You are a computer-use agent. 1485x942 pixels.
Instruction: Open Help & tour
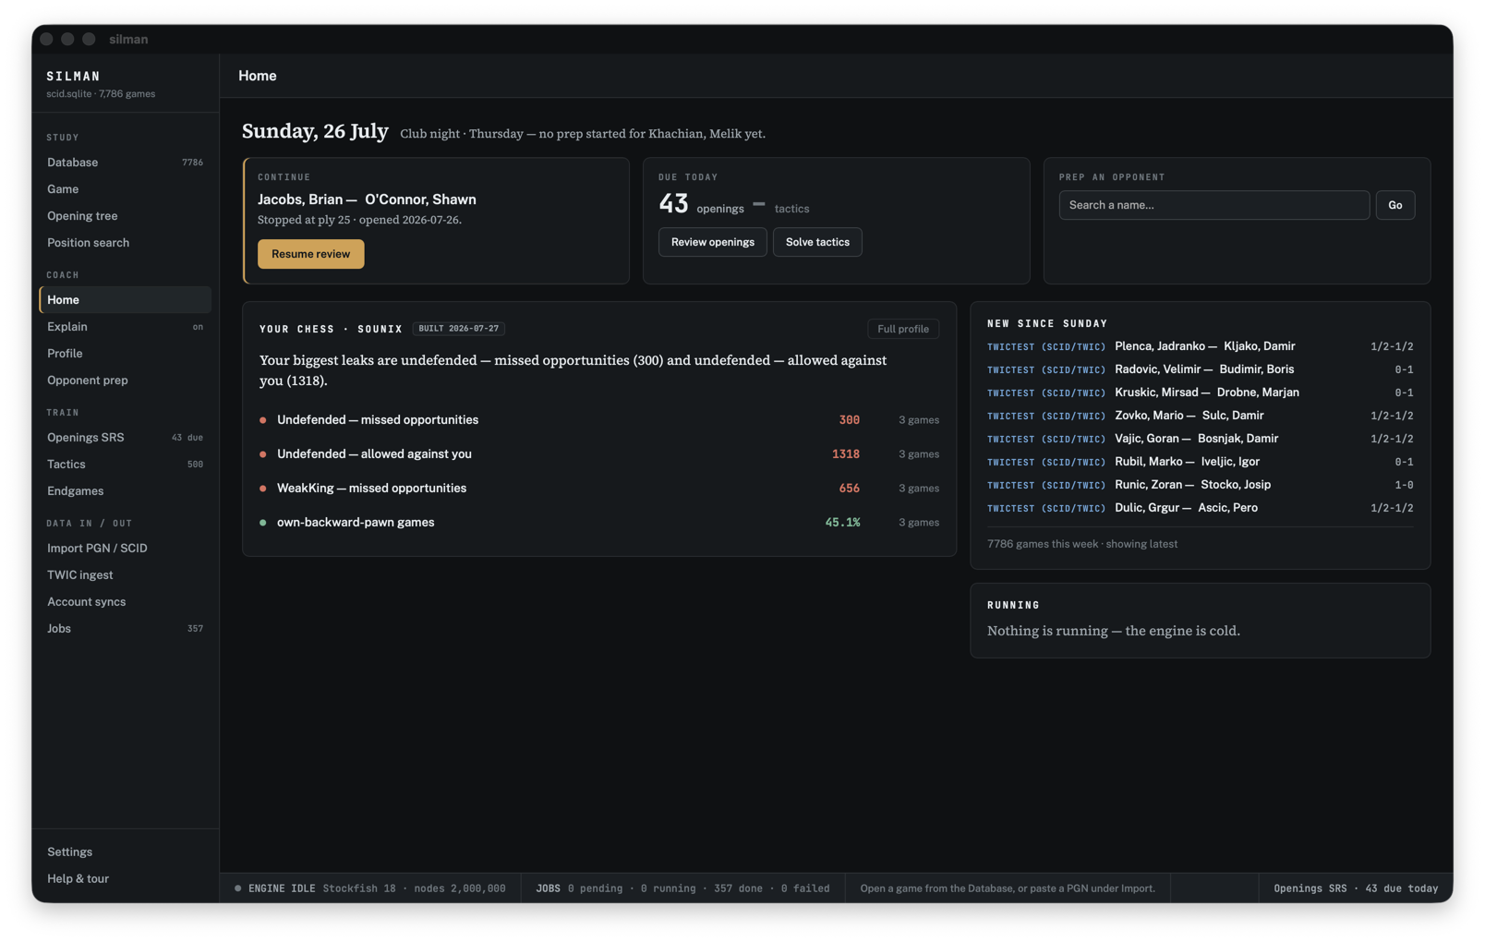tap(125, 879)
